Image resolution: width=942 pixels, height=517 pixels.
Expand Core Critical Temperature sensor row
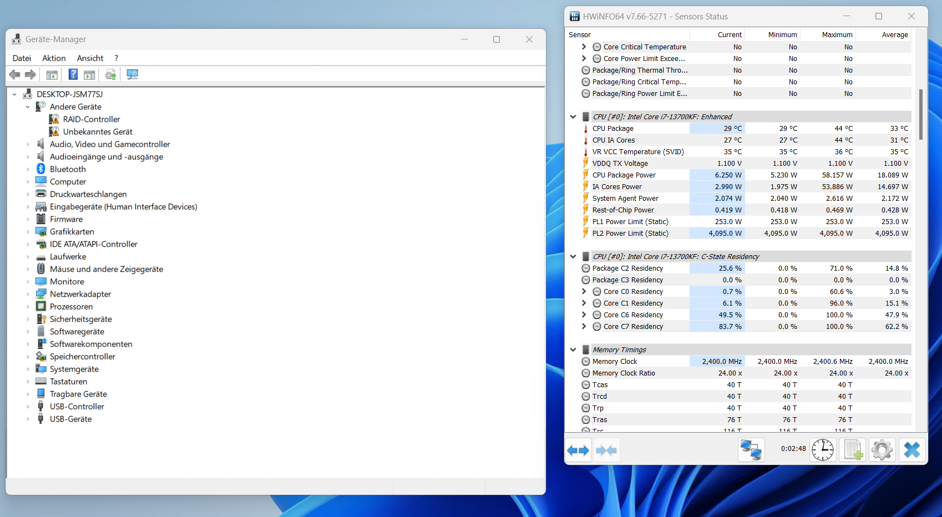point(584,47)
